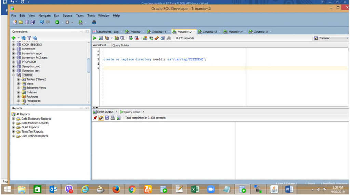
Task: Open the connection chooser showing Trinamix
Action: (x=331, y=38)
